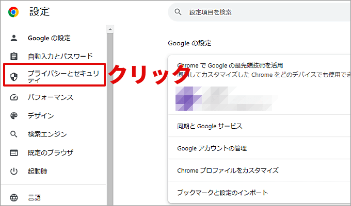Open 自動入力とパスワード settings
The height and width of the screenshot is (206, 351).
click(60, 56)
